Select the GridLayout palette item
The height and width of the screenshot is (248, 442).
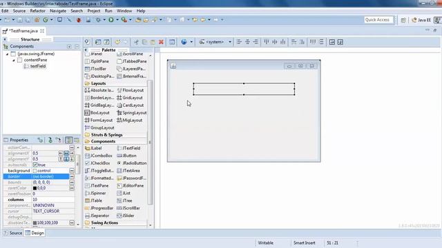coord(130,98)
